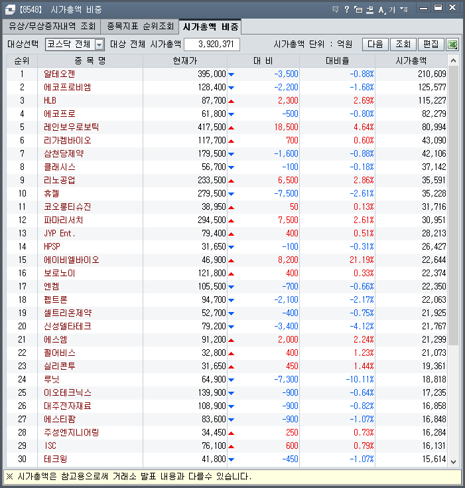Select stock 펄어비스
Viewport: 465px width, 488px height.
(60, 353)
